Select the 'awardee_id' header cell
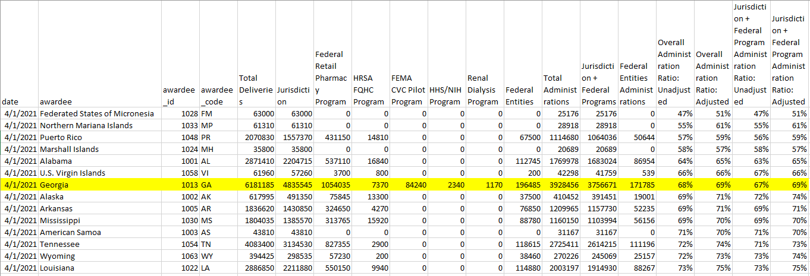The width and height of the screenshot is (810, 276). tap(180, 54)
